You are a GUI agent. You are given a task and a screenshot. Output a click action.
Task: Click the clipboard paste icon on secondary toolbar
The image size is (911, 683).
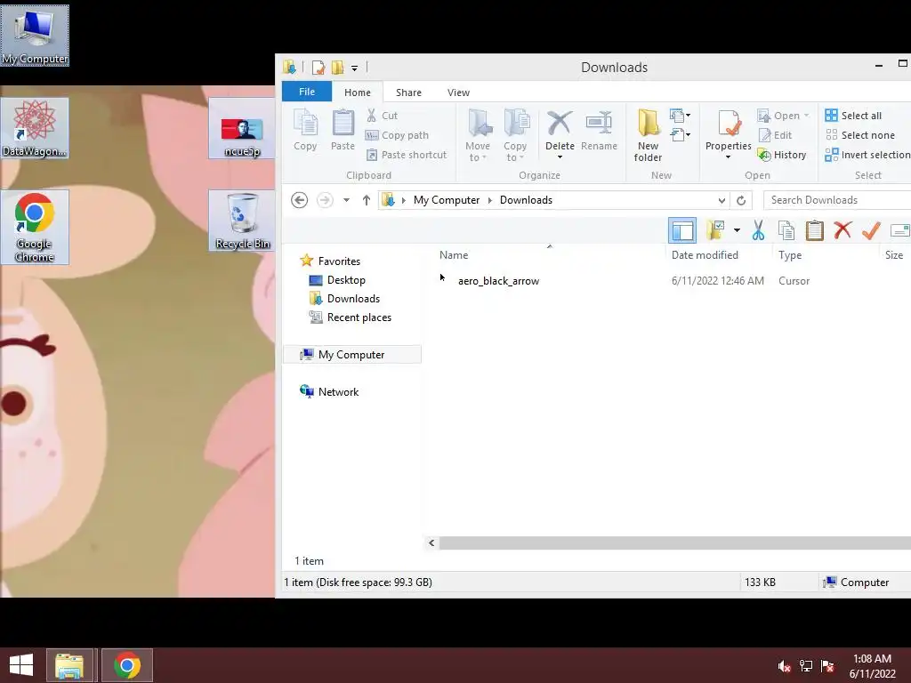click(815, 230)
